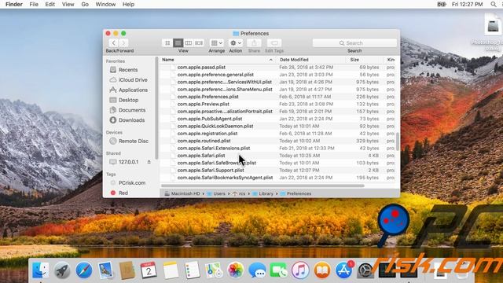Select com.apple.registration.plist
The image size is (503, 283).
click(x=207, y=134)
